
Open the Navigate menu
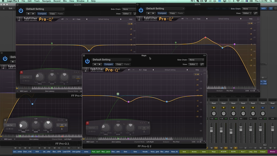point(47,1)
